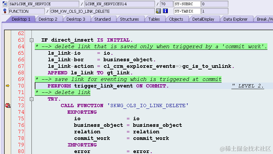This screenshot has width=273, height=154.
Task: Click 'ls_link-io' on line 65
Action: pos(64,53)
